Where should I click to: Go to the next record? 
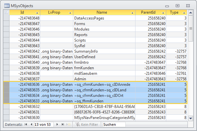click(x=57, y=124)
